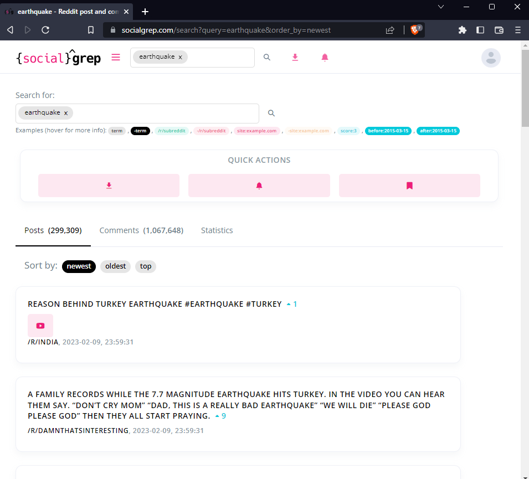Viewport: 529px width, 479px height.
Task: Toggle the browser sidebar panel
Action: pyautogui.click(x=480, y=30)
